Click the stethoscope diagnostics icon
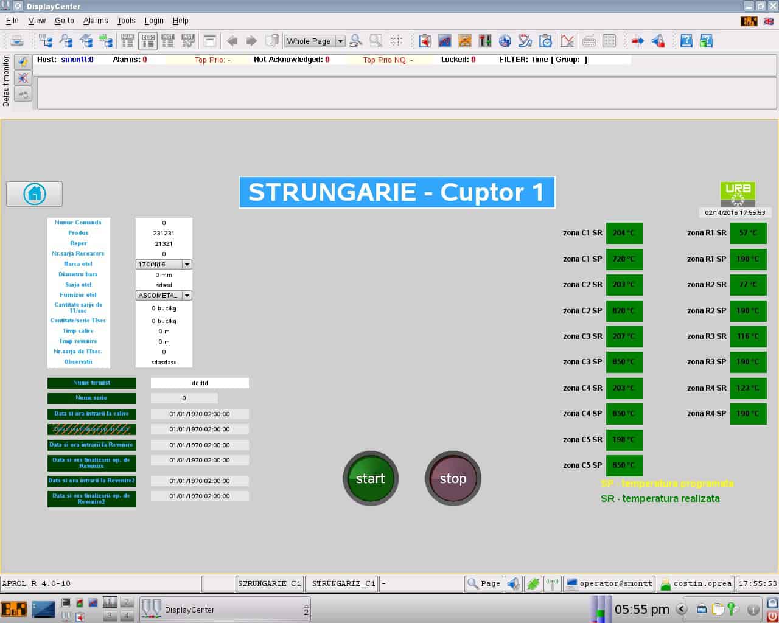Image resolution: width=779 pixels, height=623 pixels. (x=525, y=41)
